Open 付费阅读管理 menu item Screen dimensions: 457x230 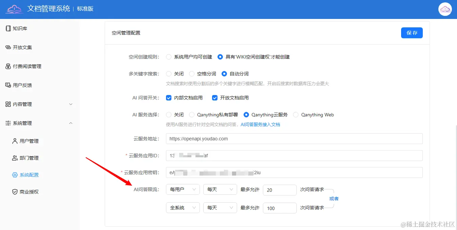40,66
